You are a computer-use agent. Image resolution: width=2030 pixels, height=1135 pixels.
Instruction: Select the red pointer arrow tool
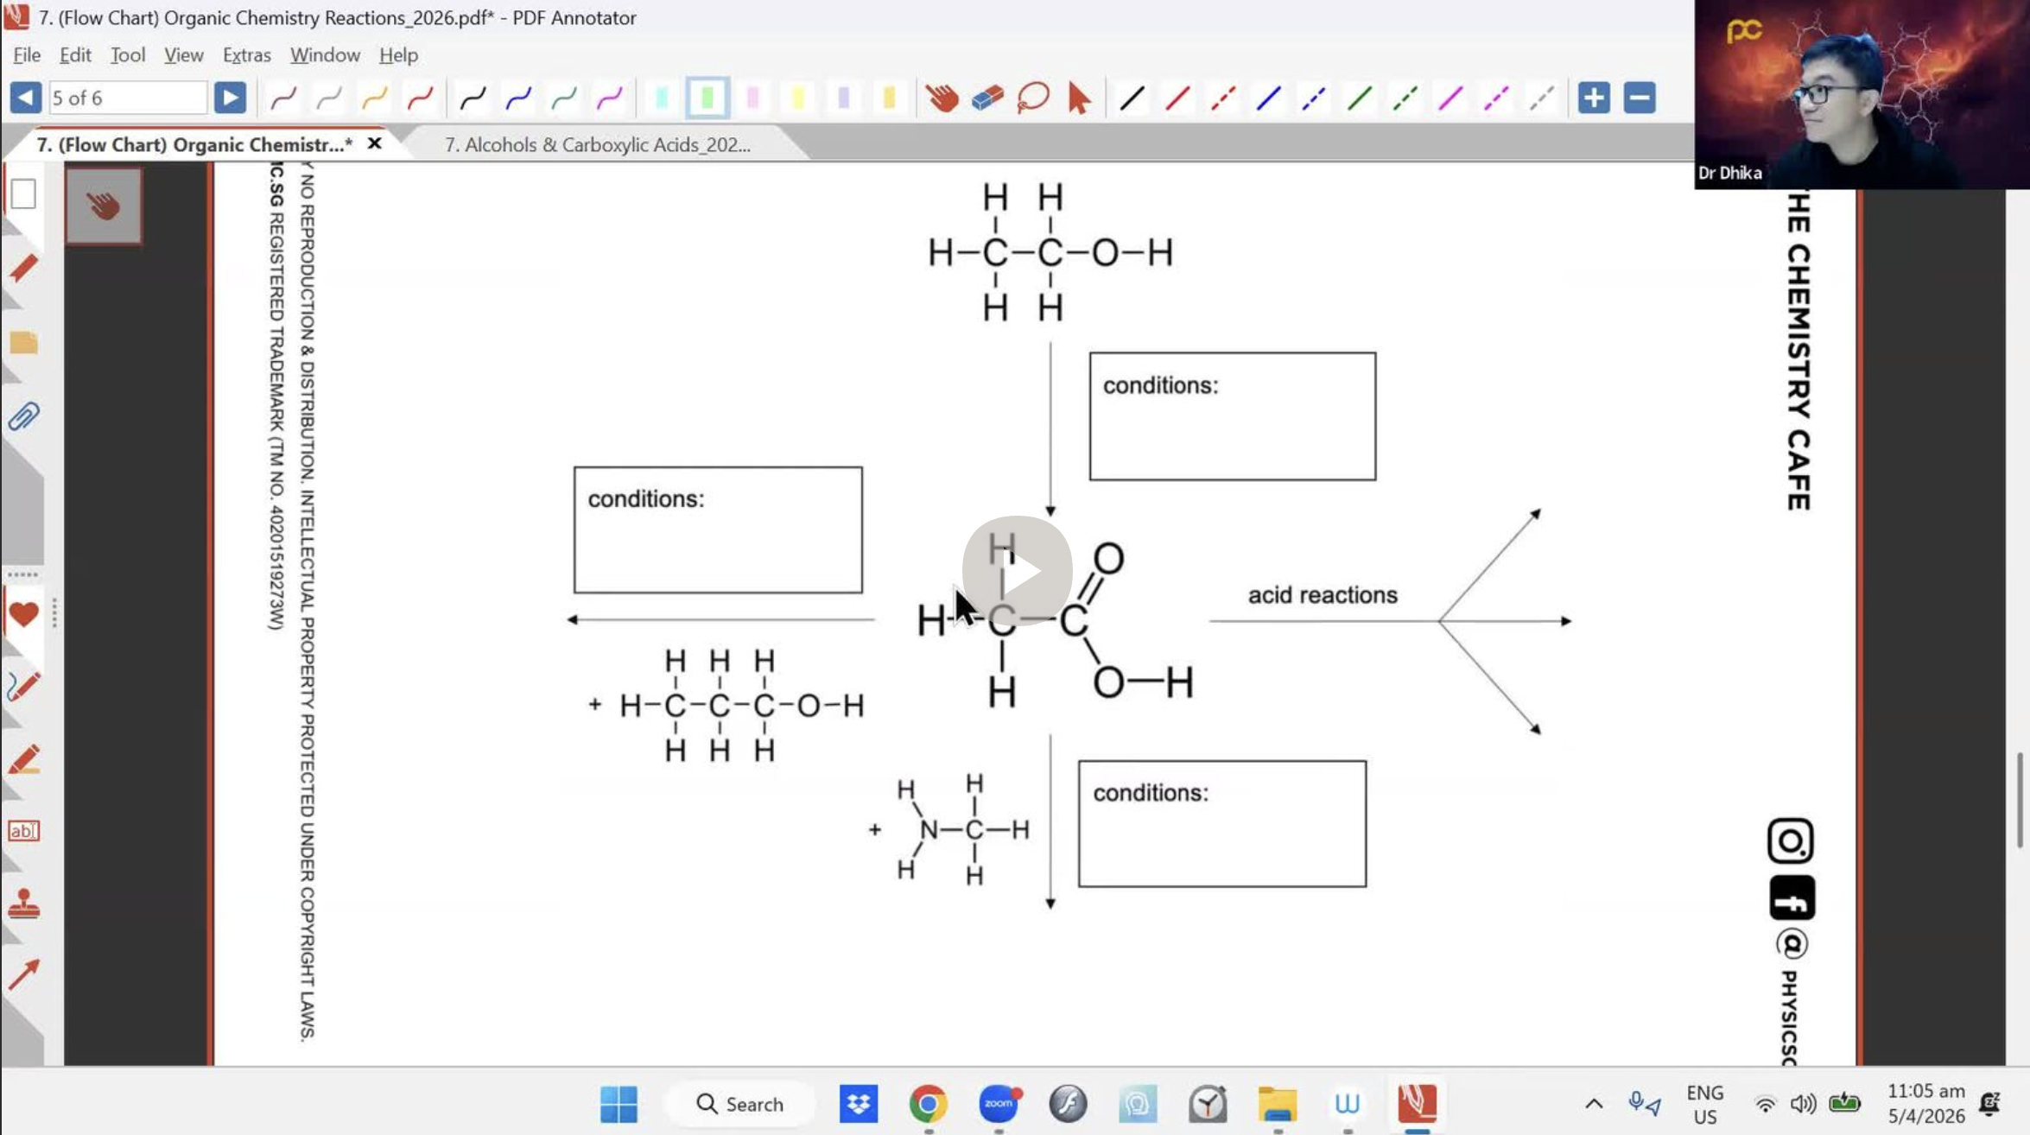tap(1078, 98)
